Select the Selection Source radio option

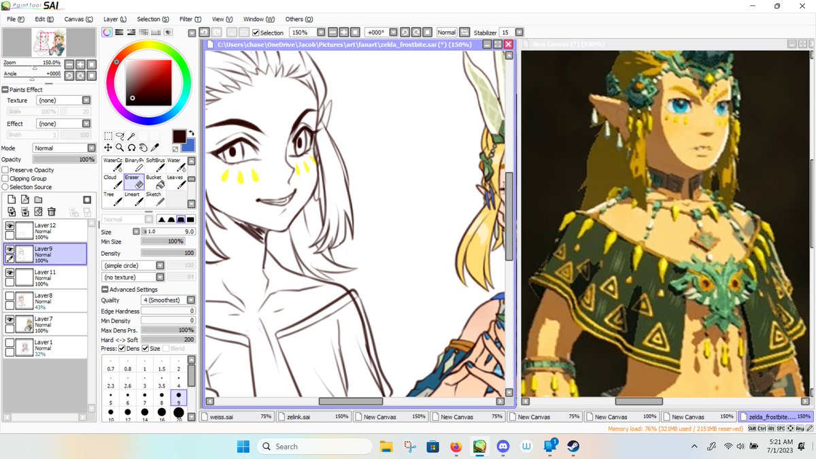tap(5, 187)
